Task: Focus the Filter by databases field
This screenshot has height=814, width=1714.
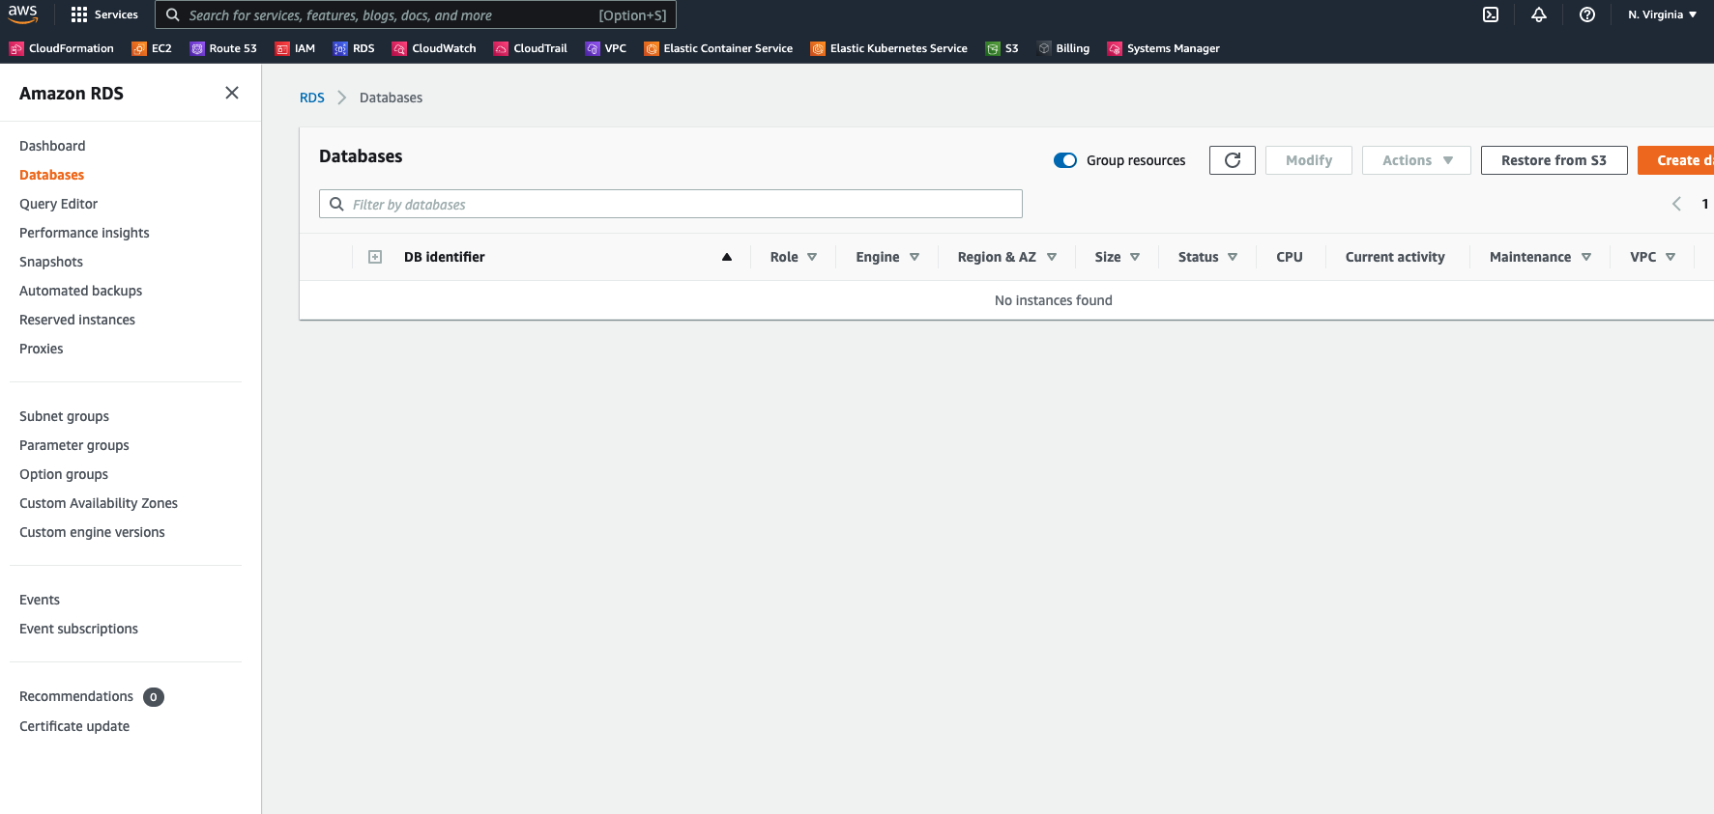Action: point(671,204)
